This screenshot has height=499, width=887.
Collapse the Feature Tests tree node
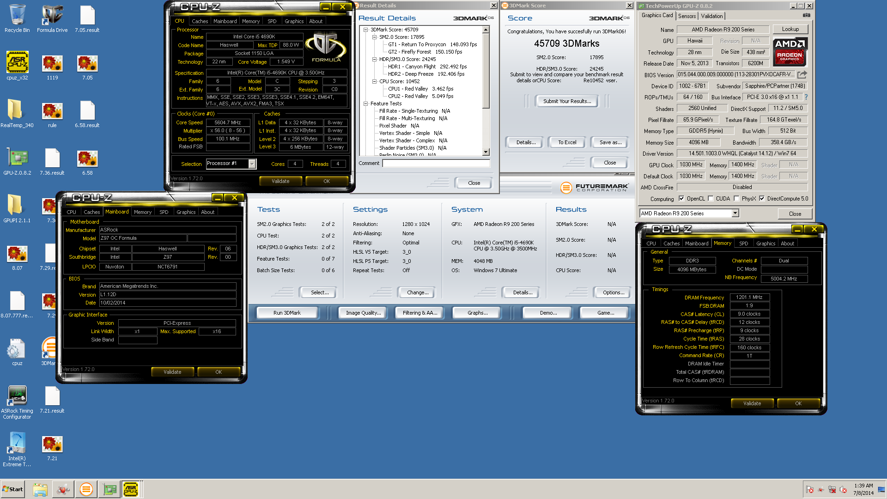coord(366,103)
